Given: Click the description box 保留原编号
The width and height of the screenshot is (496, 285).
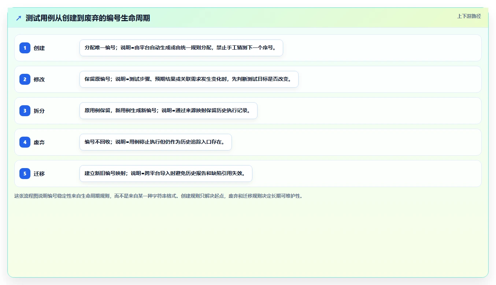Looking at the screenshot, I should click(x=189, y=79).
